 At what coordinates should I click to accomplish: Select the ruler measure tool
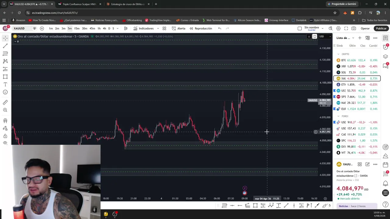(5, 103)
